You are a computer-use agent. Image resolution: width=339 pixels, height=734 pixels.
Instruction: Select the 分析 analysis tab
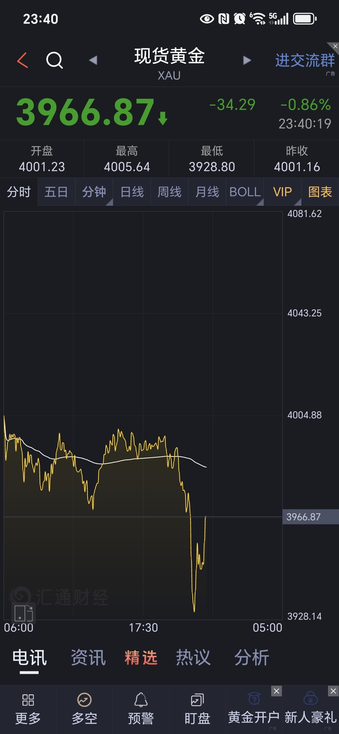coord(252,657)
